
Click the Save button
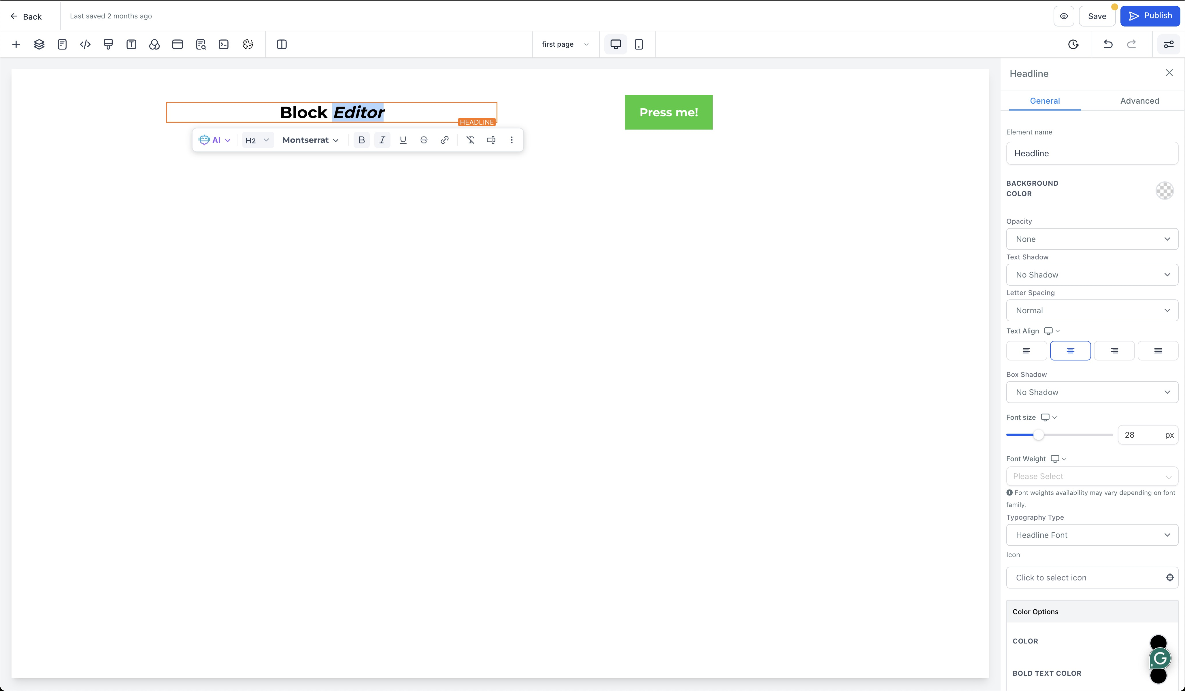click(1097, 16)
